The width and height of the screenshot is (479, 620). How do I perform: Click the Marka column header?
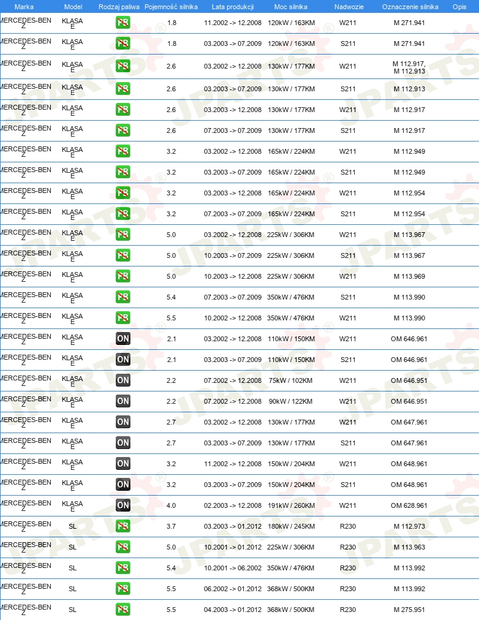tap(24, 7)
